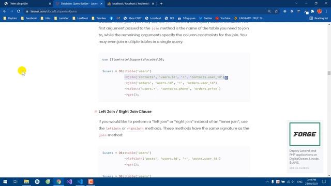Open the DayHoc bookmark folder
This screenshot has height=186, width=331.
pyautogui.click(x=10, y=19)
